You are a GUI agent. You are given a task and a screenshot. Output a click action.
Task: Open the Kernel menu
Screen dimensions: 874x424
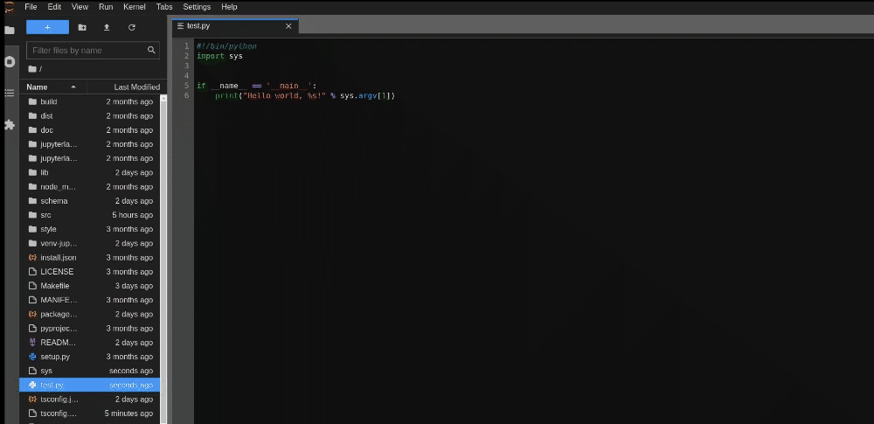(135, 7)
